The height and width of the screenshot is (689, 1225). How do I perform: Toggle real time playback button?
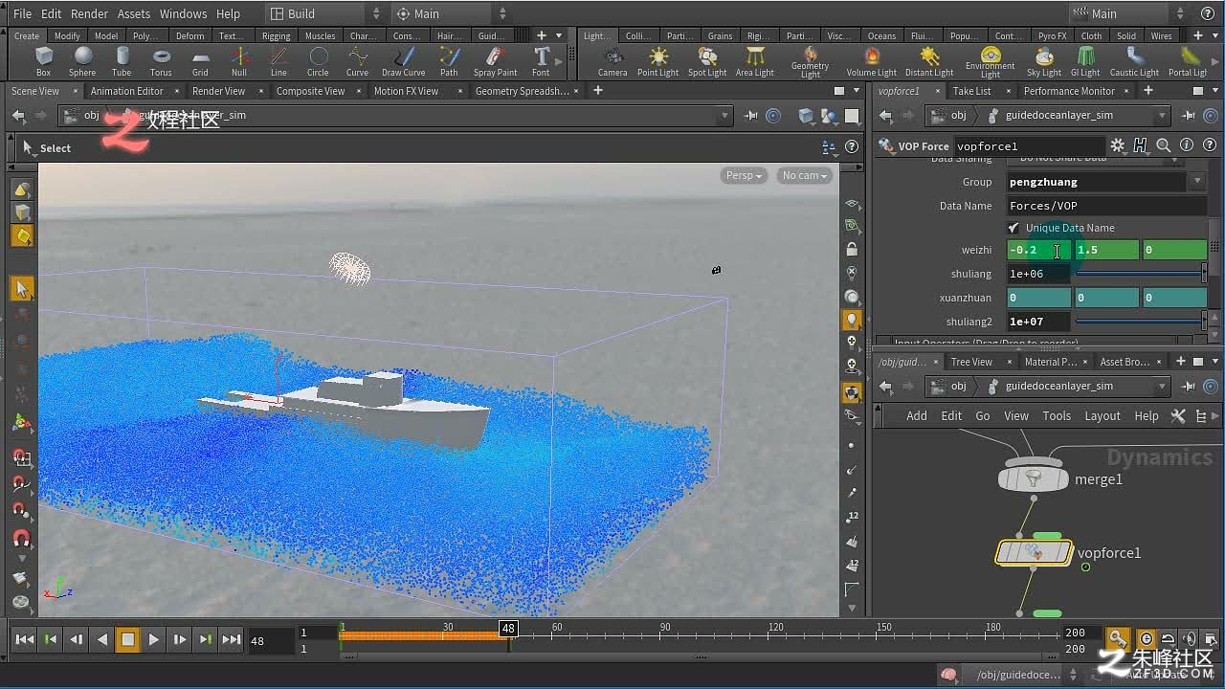coord(1146,639)
